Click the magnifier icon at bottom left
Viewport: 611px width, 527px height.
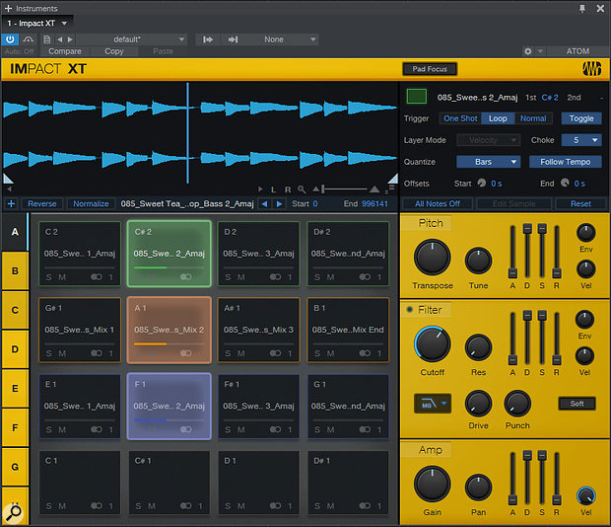(13, 512)
